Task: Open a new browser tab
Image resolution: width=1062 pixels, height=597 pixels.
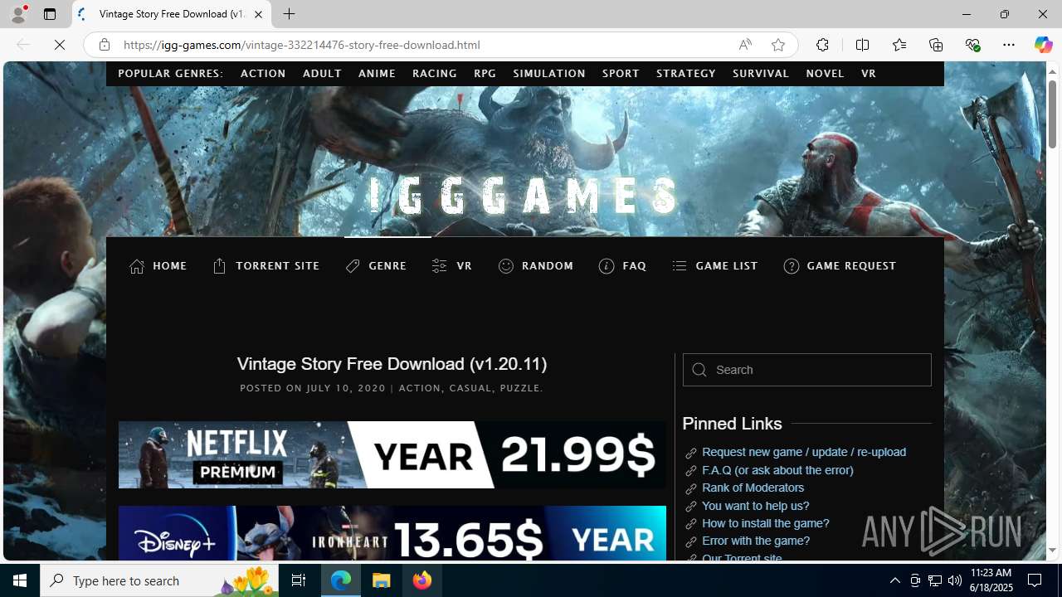Action: coord(290,14)
